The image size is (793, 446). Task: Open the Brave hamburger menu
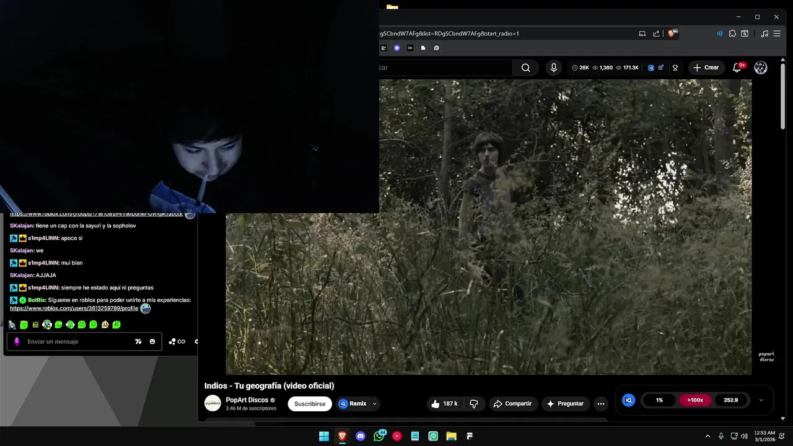pos(777,33)
